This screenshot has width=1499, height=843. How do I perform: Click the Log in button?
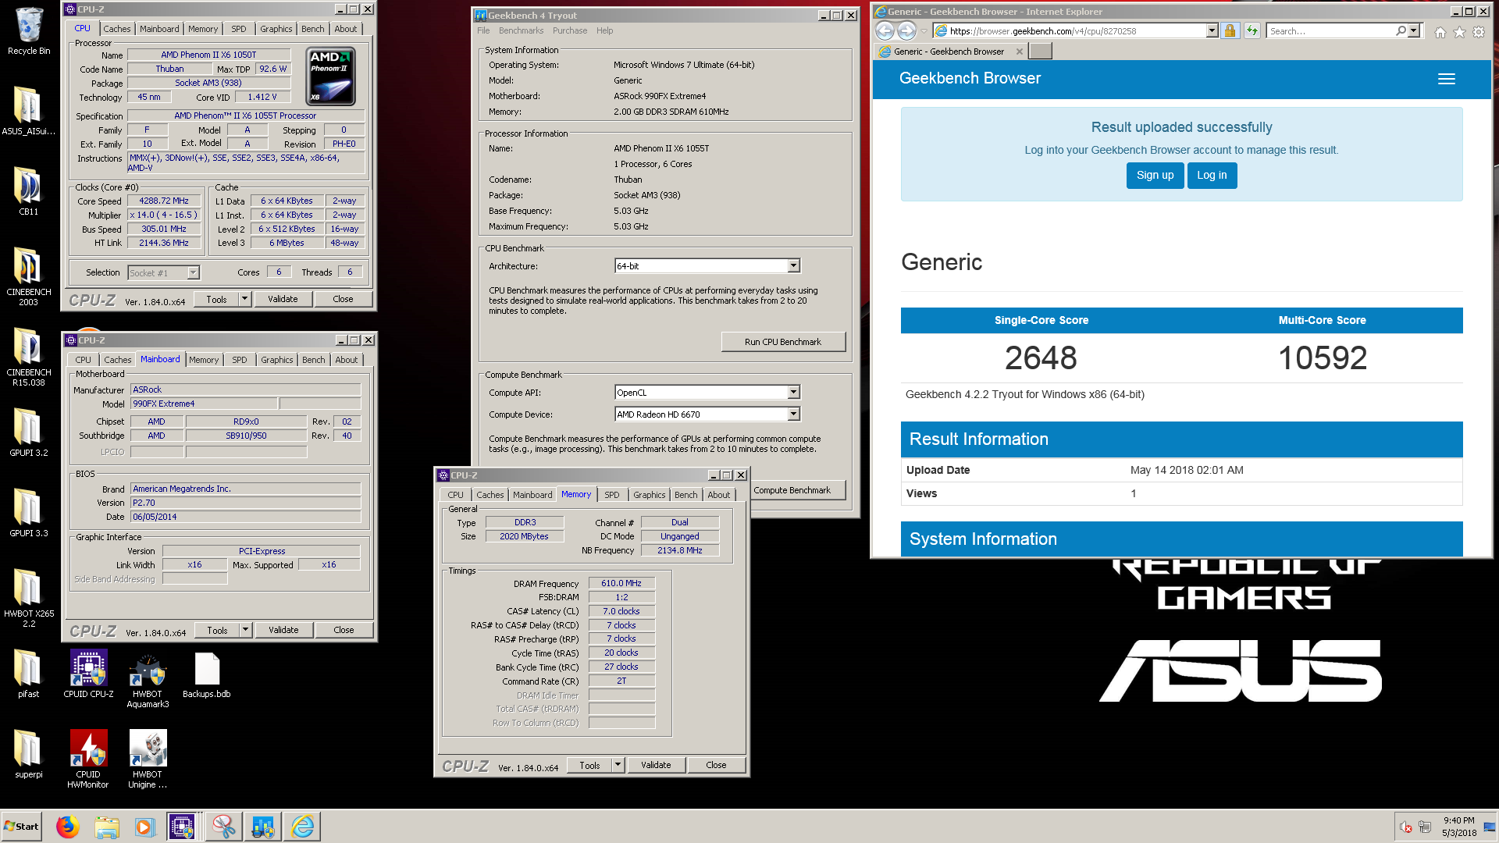coord(1212,175)
